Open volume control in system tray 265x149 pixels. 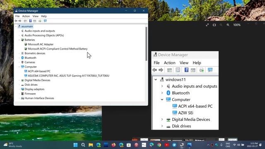point(238,145)
